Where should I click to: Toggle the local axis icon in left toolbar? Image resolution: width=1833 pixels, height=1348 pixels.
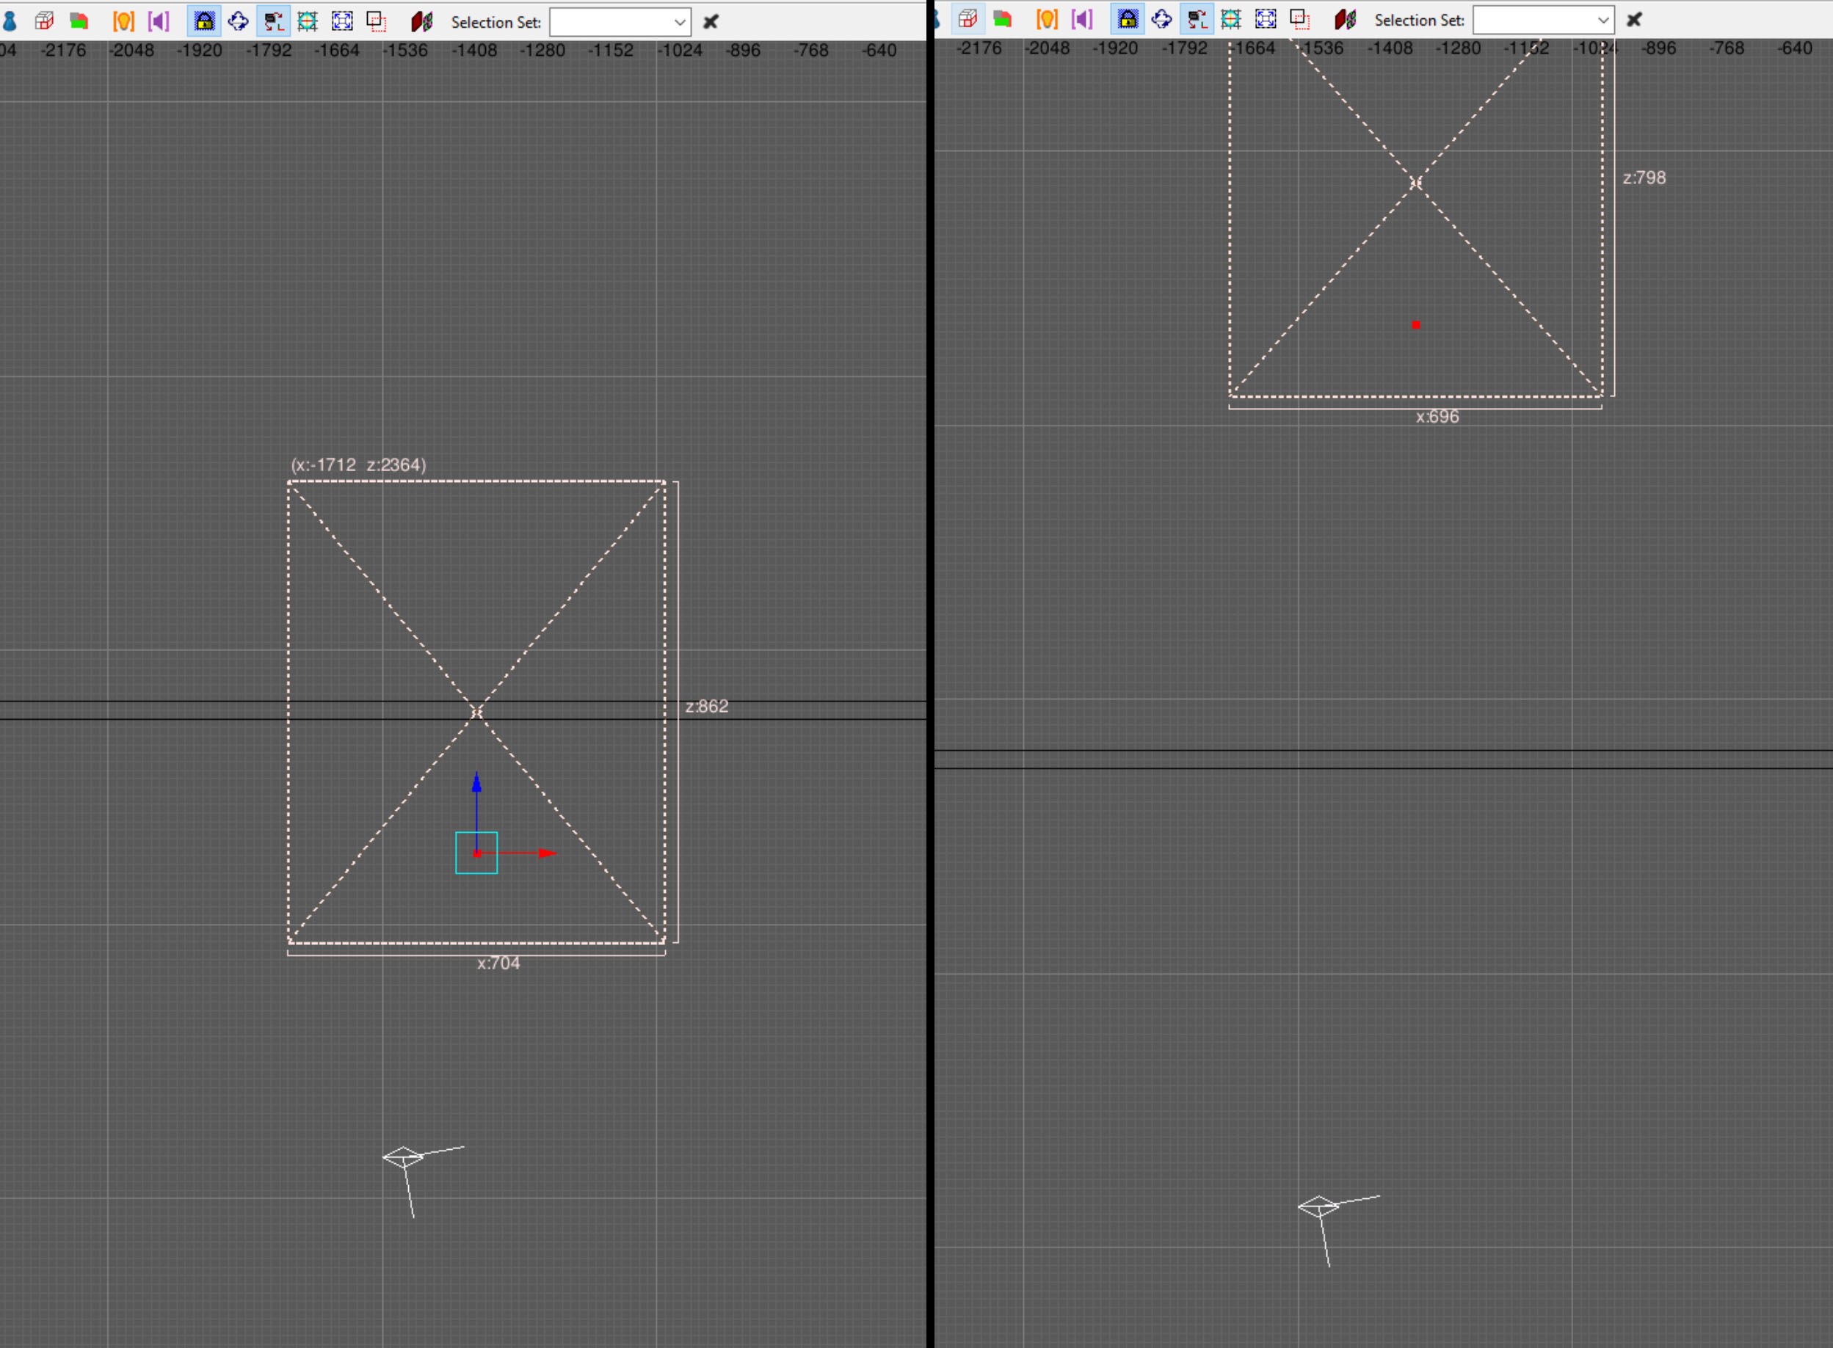[273, 21]
